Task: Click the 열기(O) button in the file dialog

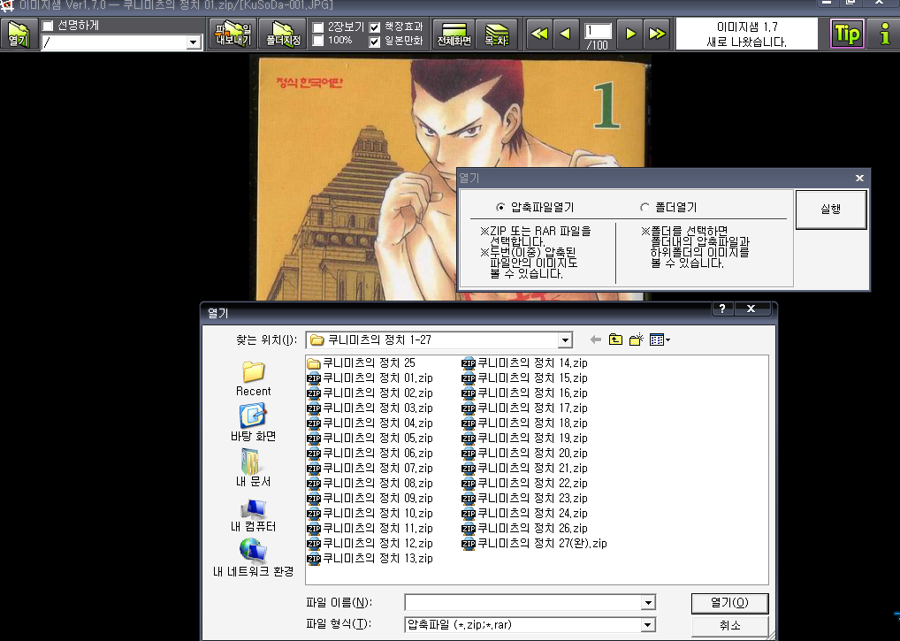Action: [x=729, y=603]
